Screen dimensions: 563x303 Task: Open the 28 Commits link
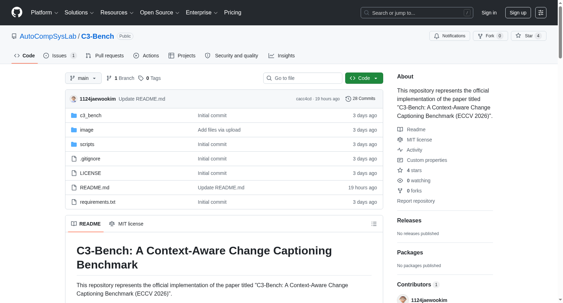[360, 99]
